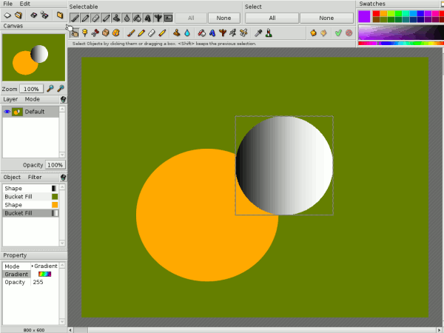Open the Layer panel options icon
This screenshot has width=444, height=333.
coord(63,98)
